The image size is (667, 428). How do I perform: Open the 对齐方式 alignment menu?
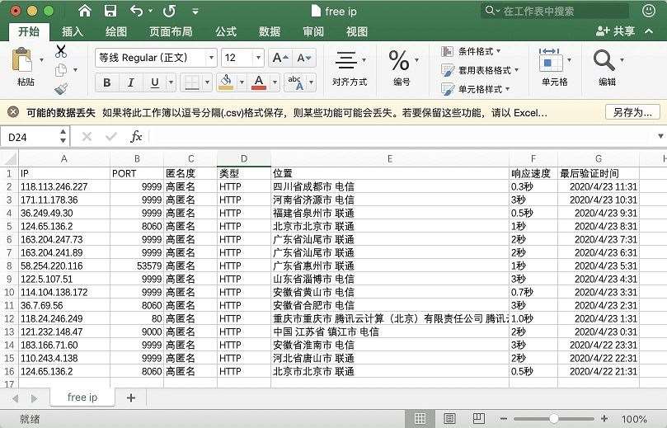(x=350, y=68)
